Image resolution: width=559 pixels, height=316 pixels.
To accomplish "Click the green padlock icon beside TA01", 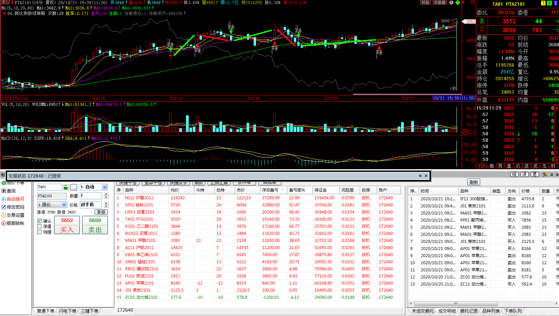I will click(x=66, y=187).
